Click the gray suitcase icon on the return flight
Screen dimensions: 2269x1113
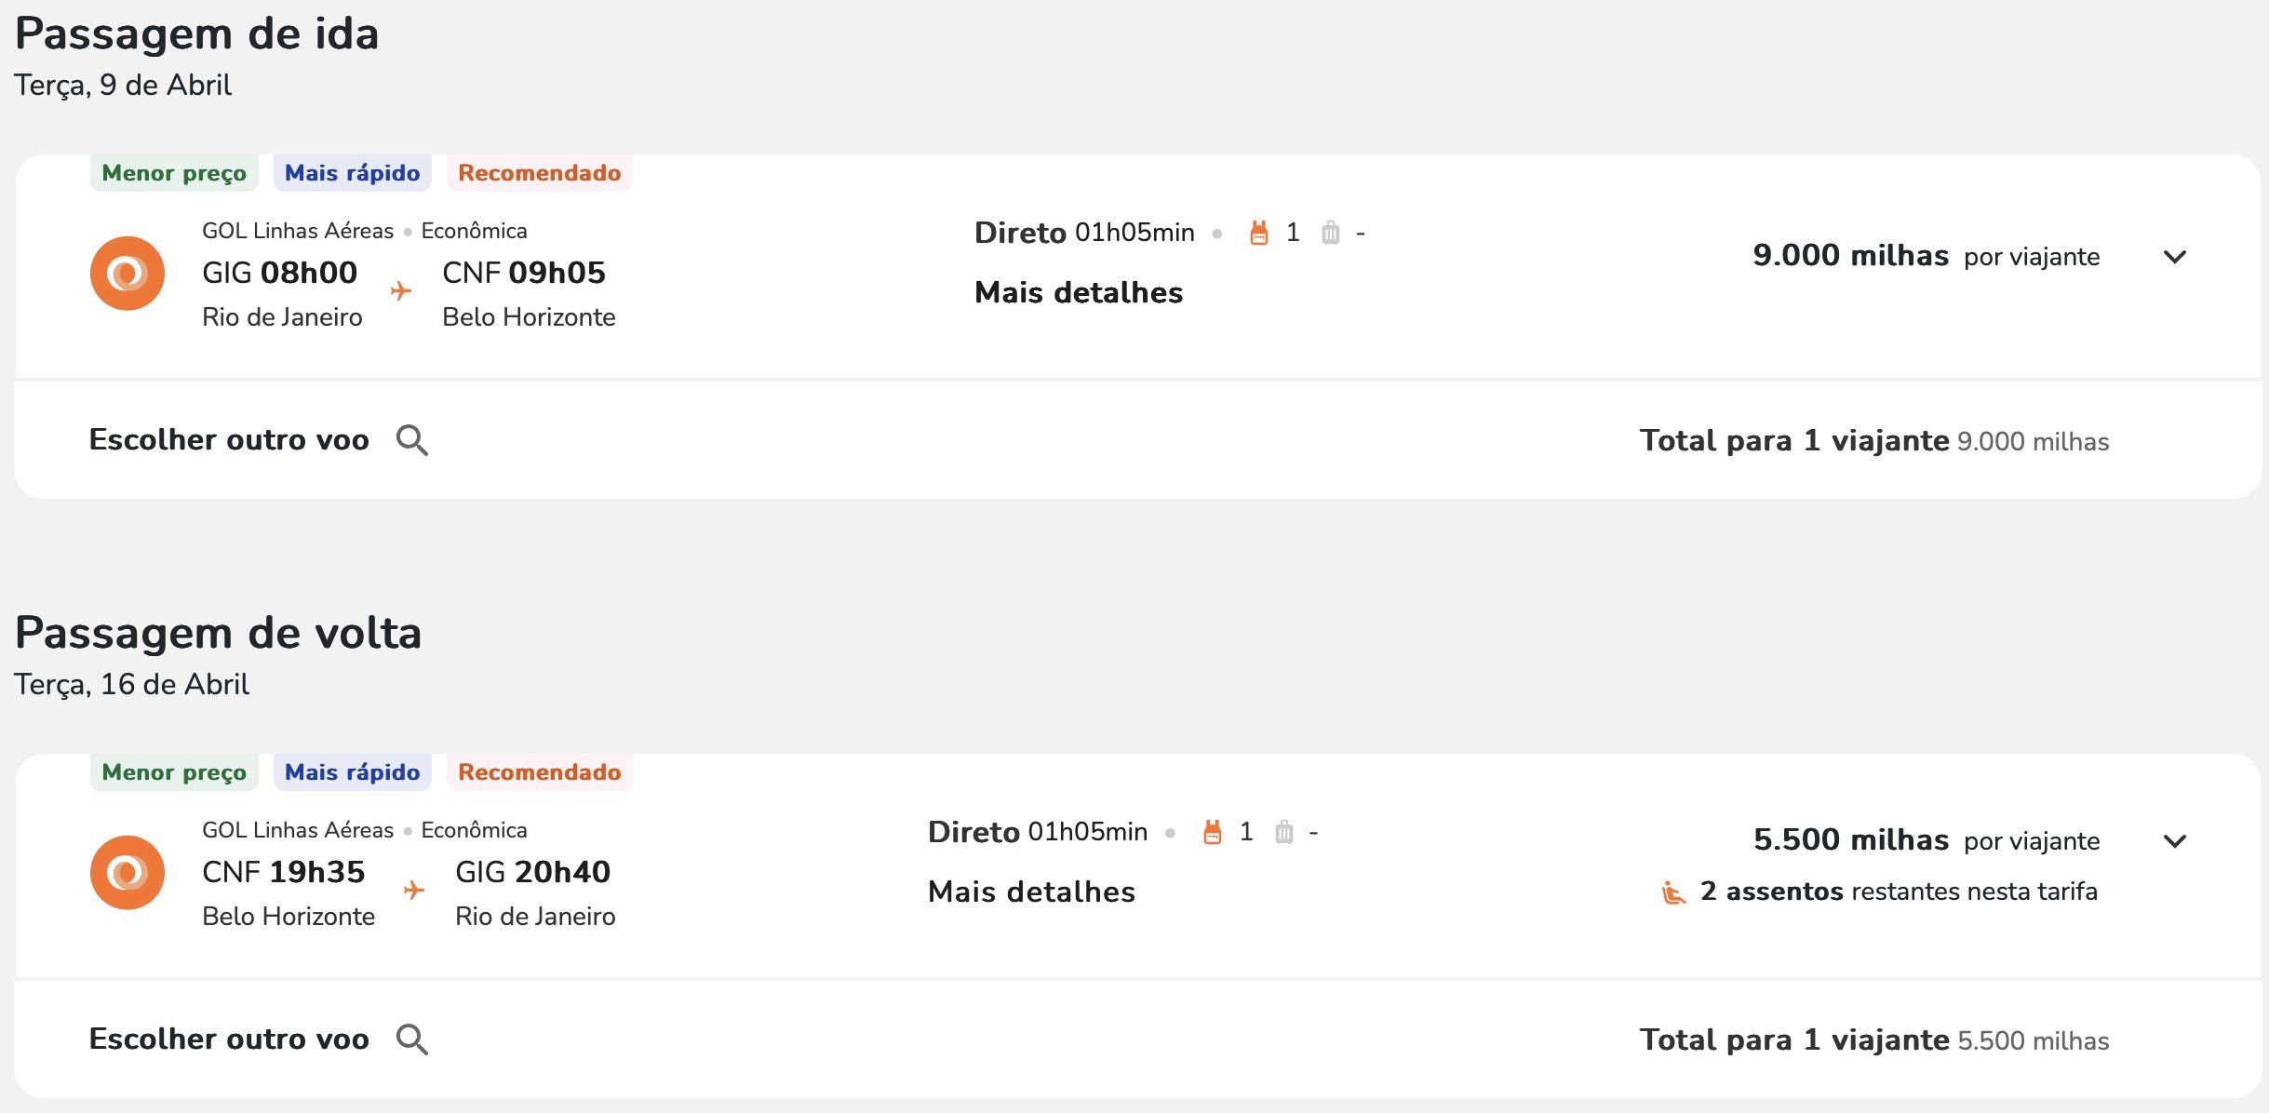[1284, 832]
